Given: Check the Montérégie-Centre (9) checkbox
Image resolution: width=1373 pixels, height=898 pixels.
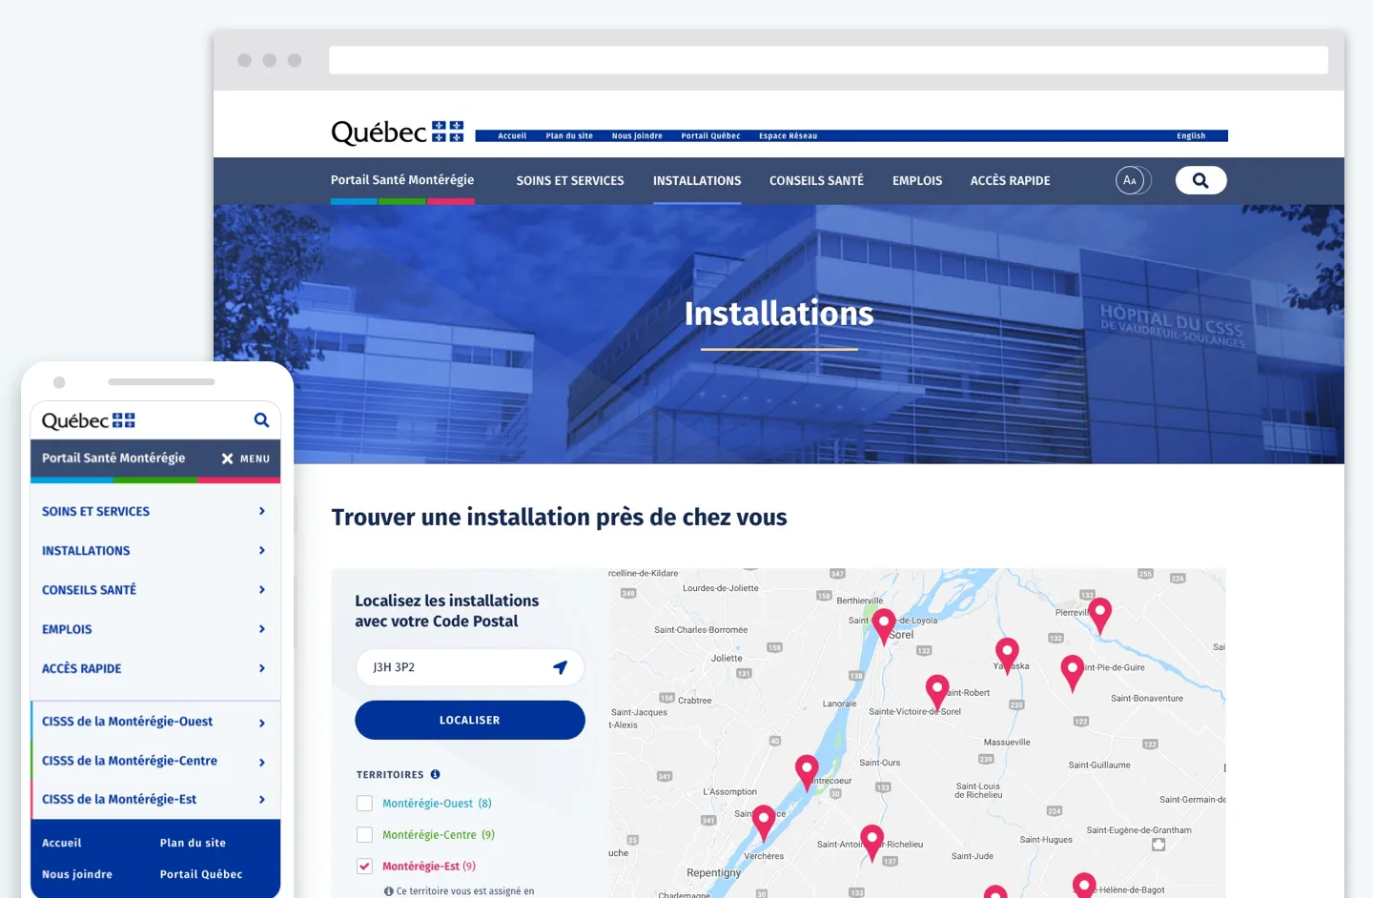Looking at the screenshot, I should [364, 834].
